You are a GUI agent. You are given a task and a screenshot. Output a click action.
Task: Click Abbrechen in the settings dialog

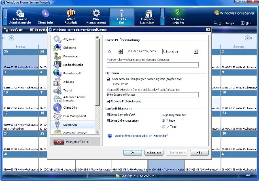pos(154,153)
